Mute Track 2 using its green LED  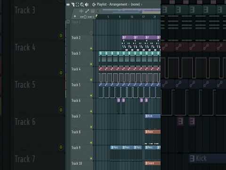[91, 48]
